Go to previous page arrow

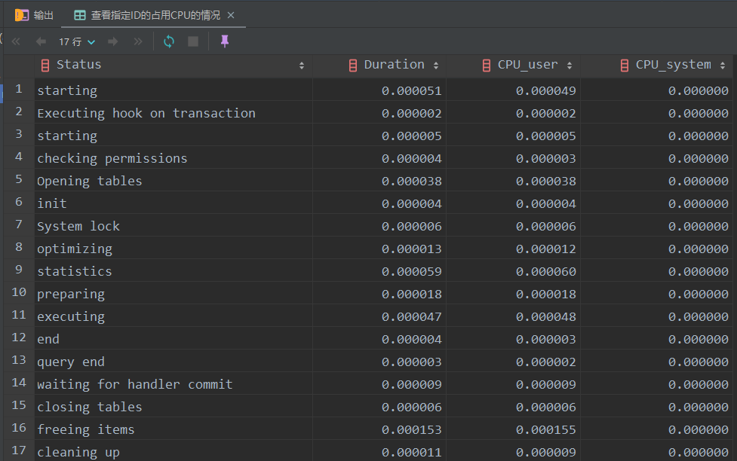click(41, 41)
